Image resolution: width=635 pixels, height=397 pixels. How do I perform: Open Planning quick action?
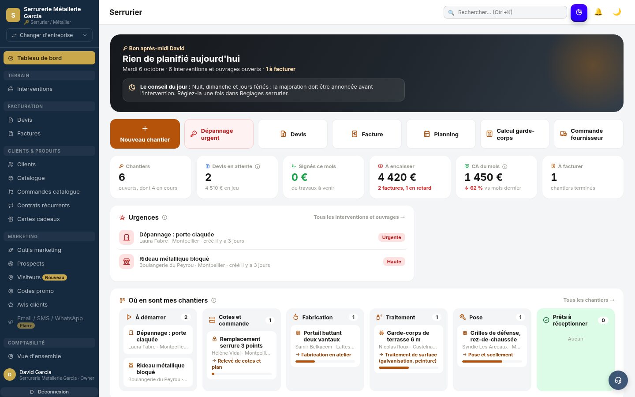441,134
